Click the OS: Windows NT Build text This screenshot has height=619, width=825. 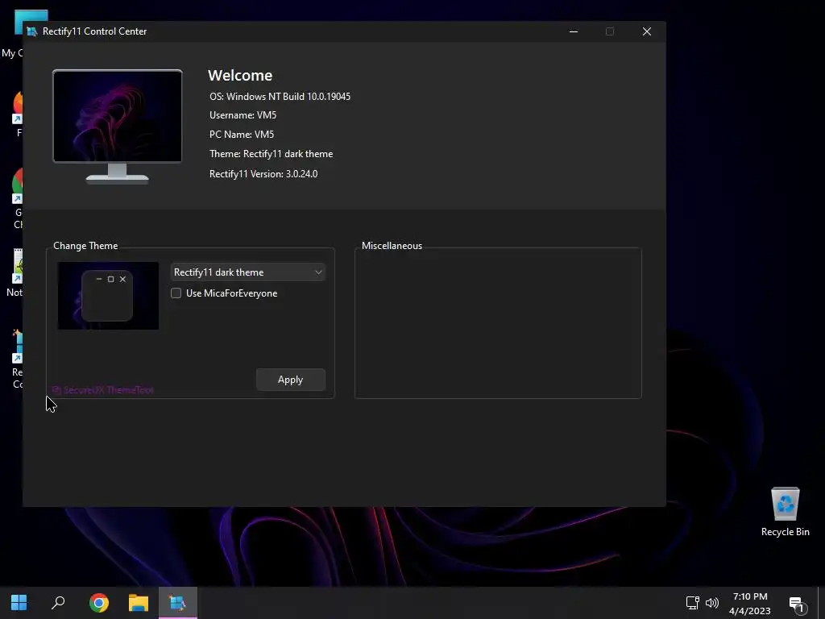tap(280, 97)
